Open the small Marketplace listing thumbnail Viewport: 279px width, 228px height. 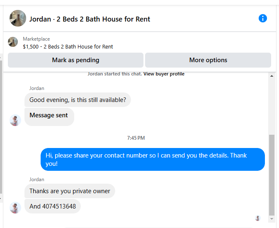point(13,42)
